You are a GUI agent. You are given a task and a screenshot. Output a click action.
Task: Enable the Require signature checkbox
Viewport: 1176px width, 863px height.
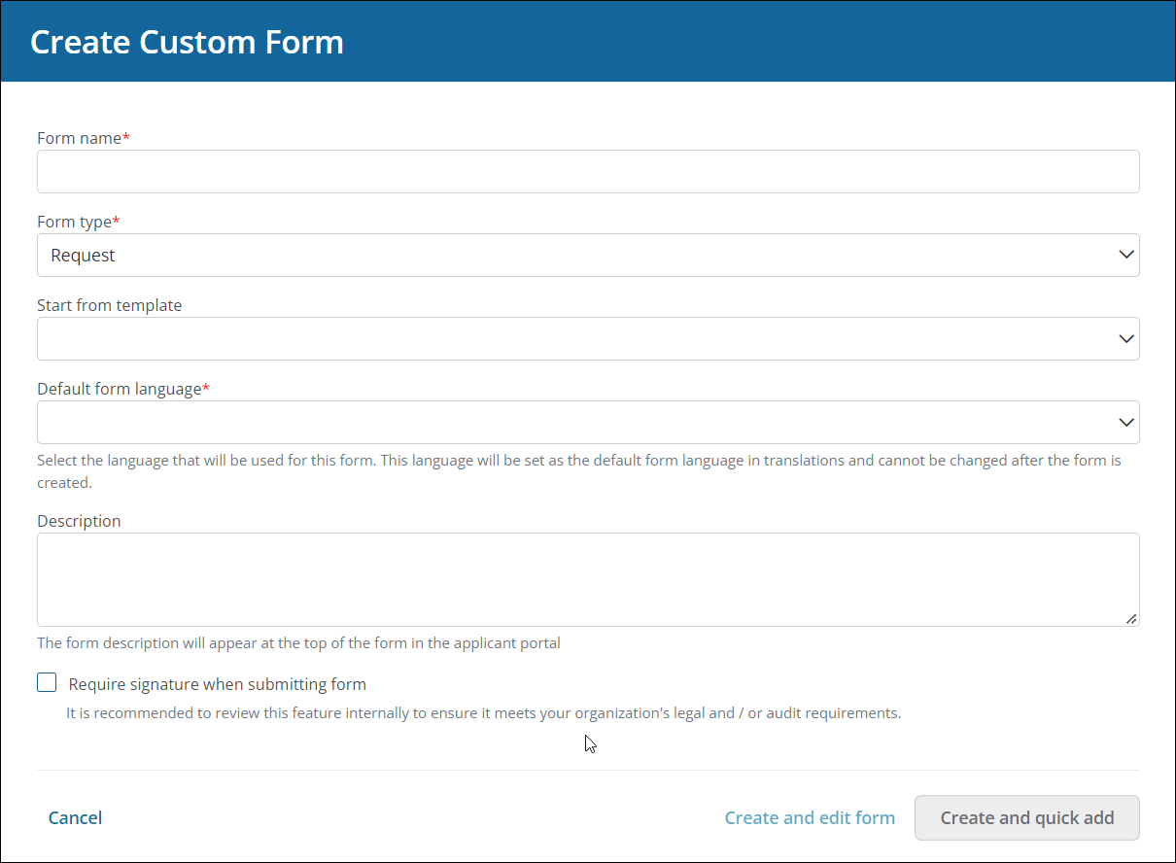pyautogui.click(x=47, y=683)
